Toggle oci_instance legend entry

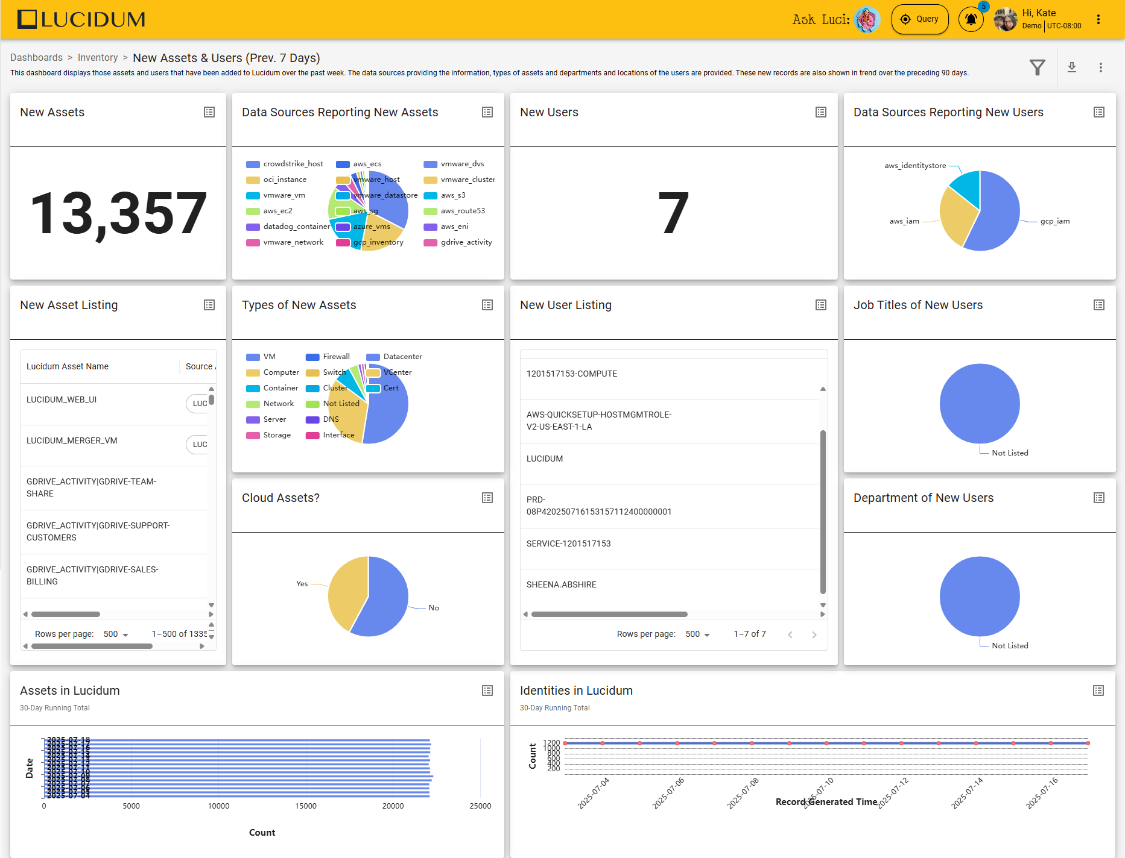(276, 180)
